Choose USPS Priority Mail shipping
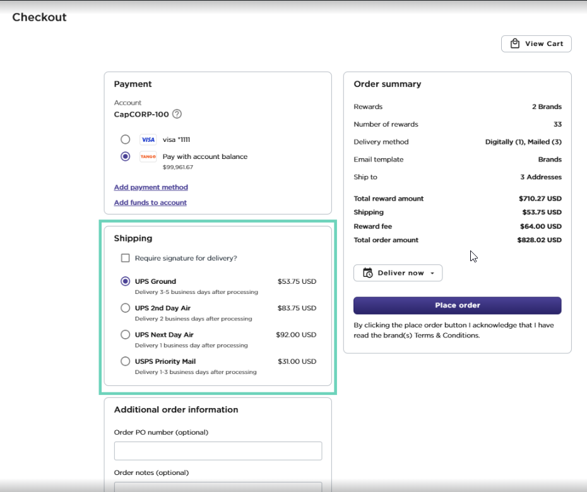Image resolution: width=587 pixels, height=492 pixels. click(x=126, y=361)
